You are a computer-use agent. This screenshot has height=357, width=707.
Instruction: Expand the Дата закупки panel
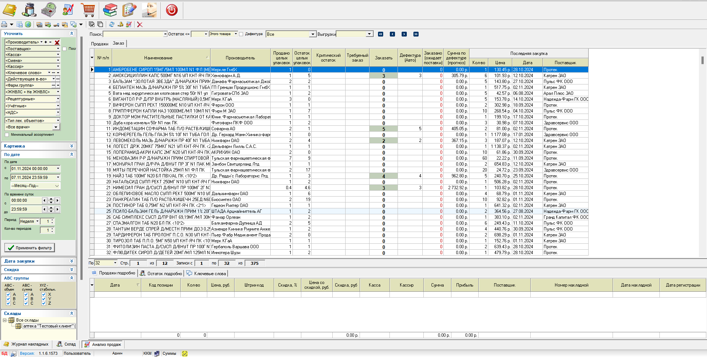point(72,261)
